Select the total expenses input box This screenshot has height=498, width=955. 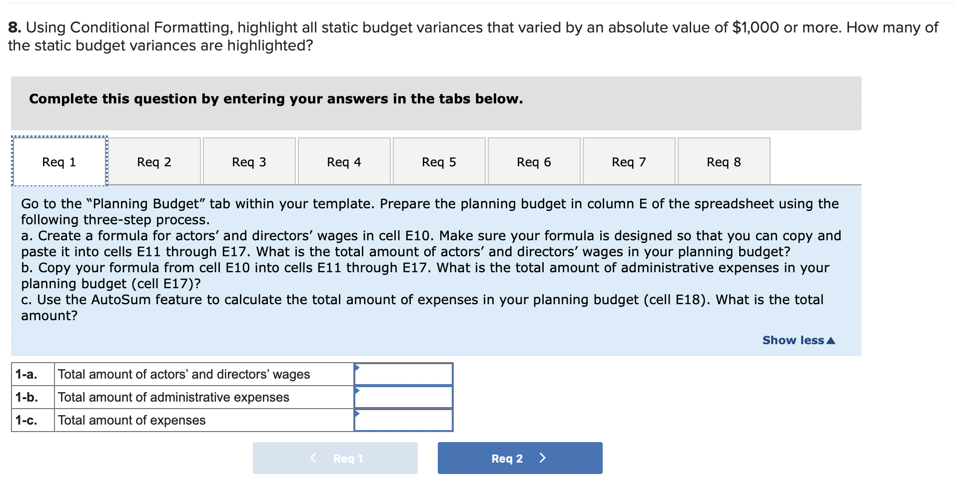tap(404, 420)
